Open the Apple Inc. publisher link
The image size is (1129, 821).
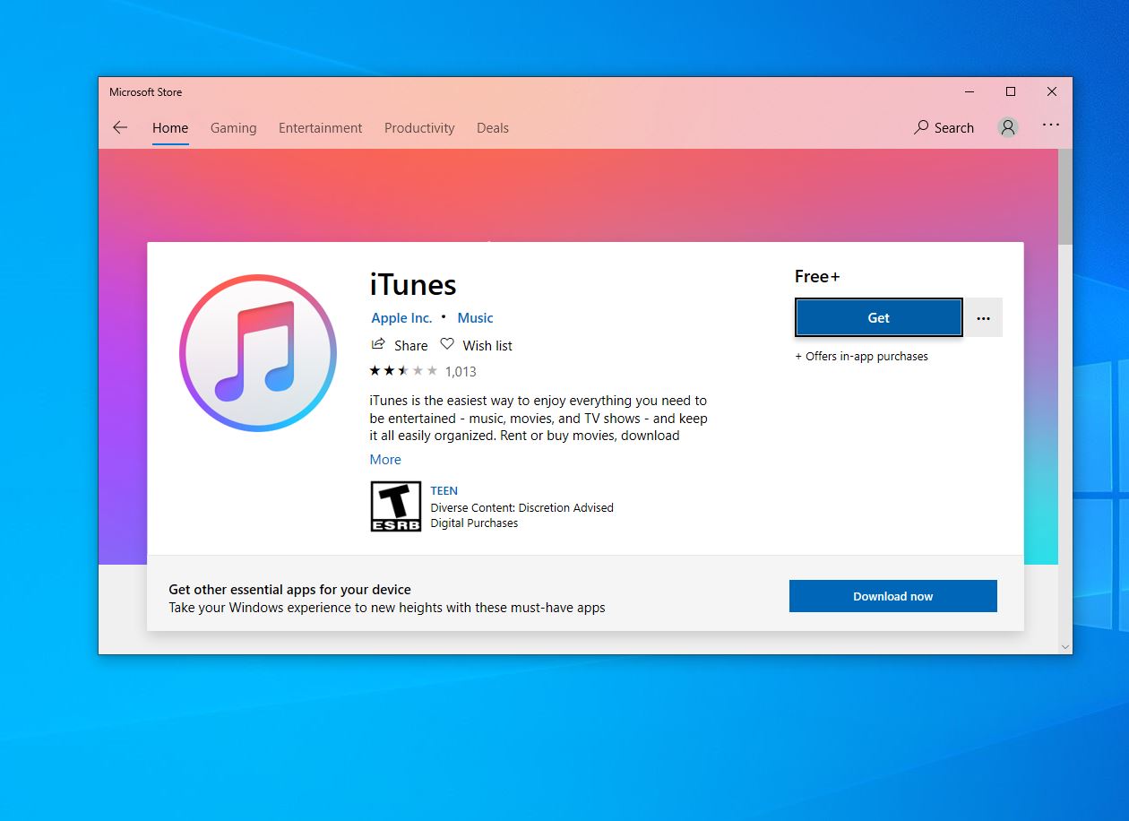401,318
